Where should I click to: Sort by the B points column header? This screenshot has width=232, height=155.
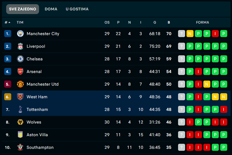(x=169, y=22)
